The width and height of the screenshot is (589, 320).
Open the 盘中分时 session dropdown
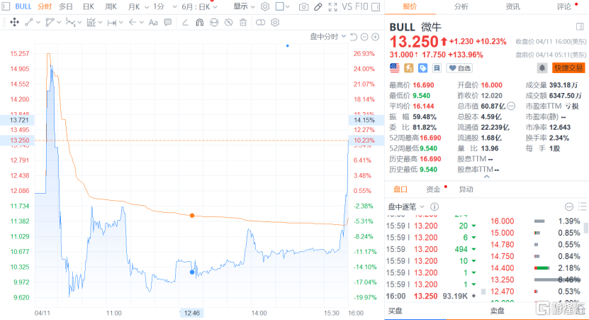coord(328,36)
